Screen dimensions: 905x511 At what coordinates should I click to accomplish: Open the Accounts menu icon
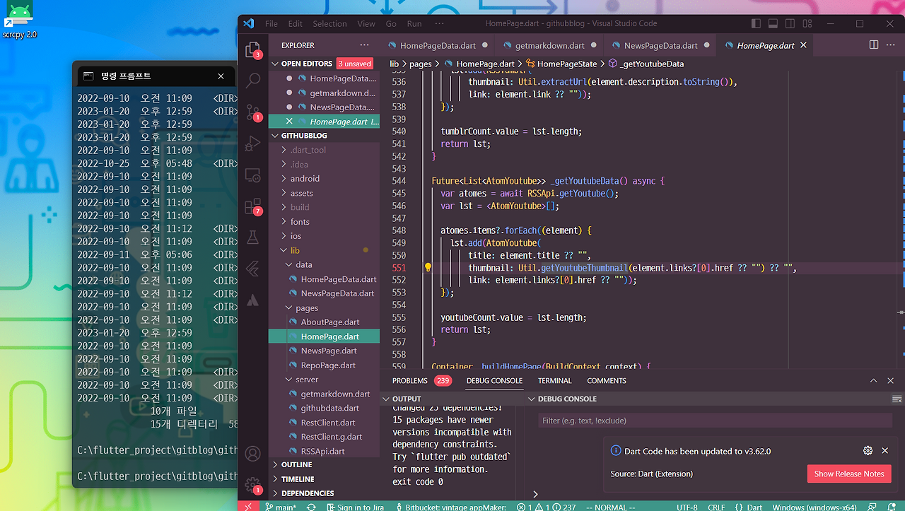(252, 454)
